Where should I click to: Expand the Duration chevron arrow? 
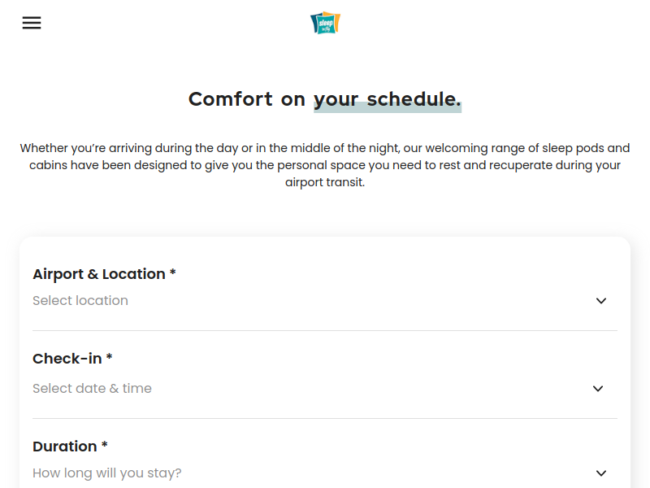point(601,473)
